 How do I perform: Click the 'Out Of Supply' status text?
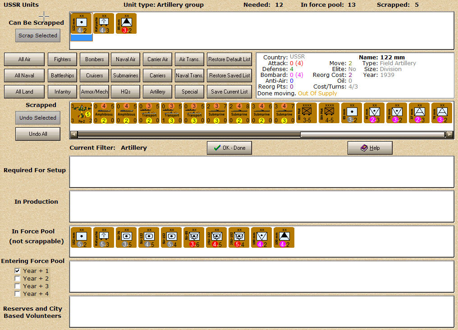tap(317, 94)
